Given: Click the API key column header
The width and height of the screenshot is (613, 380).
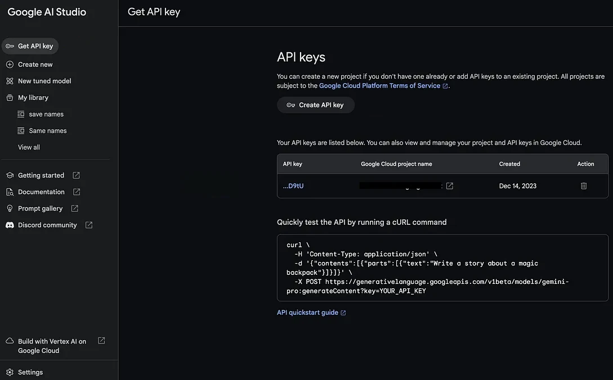Looking at the screenshot, I should (292, 164).
